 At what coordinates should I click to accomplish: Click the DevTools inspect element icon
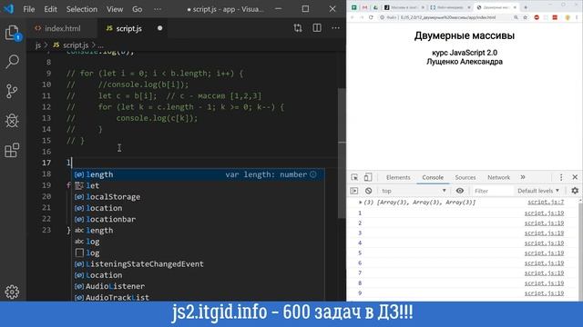(354, 177)
